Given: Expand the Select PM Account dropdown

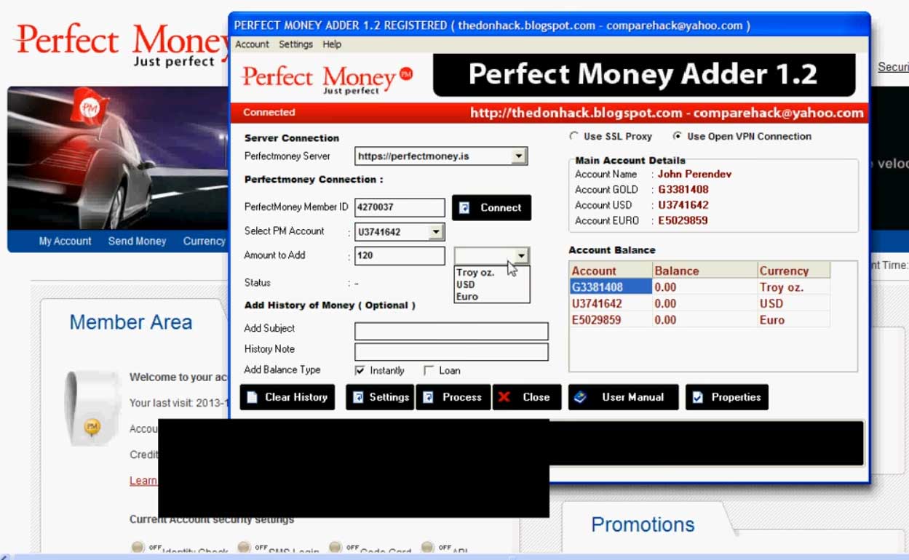Looking at the screenshot, I should tap(436, 232).
